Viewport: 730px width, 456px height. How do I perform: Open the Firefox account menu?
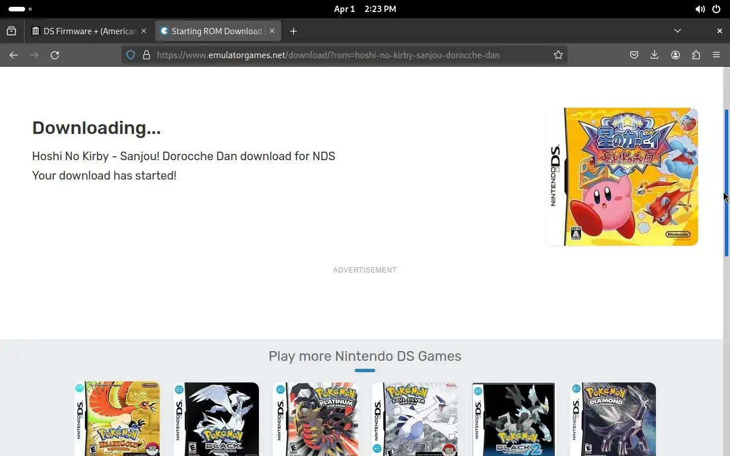[675, 55]
